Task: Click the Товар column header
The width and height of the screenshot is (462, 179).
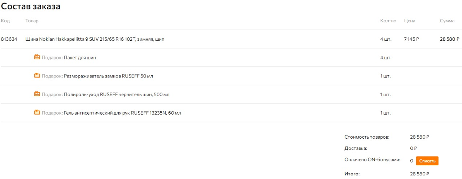Action: click(x=32, y=21)
